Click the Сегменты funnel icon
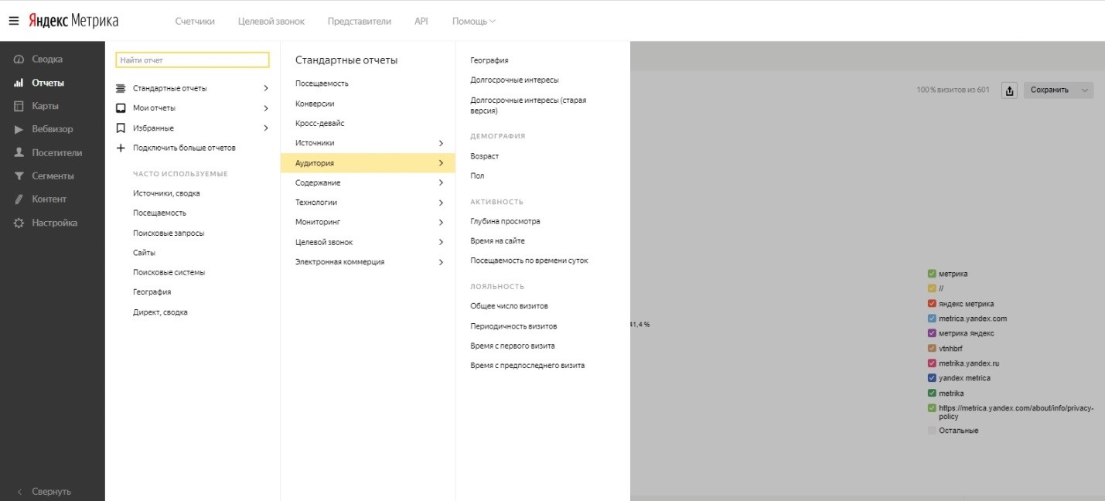This screenshot has height=501, width=1105. pos(19,176)
